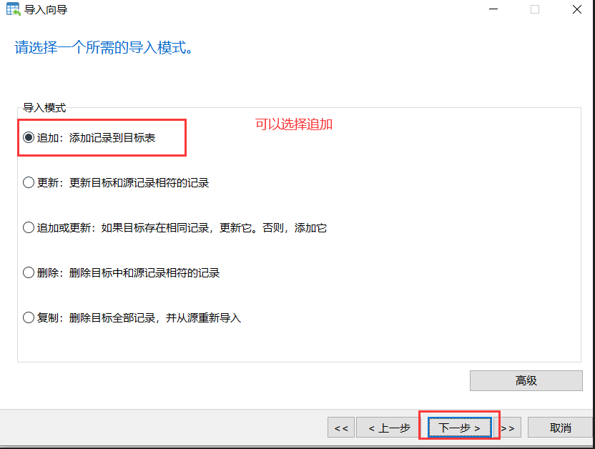Close the Import Wizard dialog

point(576,9)
